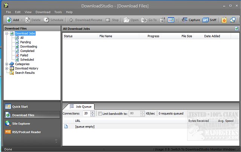This screenshot has width=241, height=152.
Task: Click the Connections number field
Action: pos(87,114)
